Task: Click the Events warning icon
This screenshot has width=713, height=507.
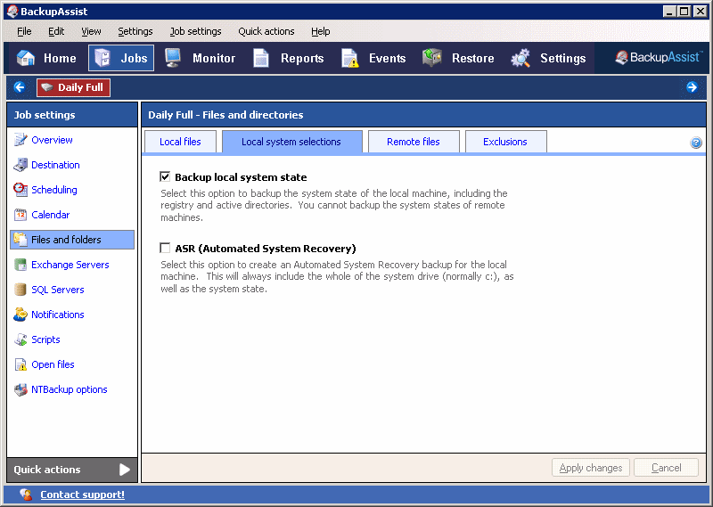Action: 349,58
